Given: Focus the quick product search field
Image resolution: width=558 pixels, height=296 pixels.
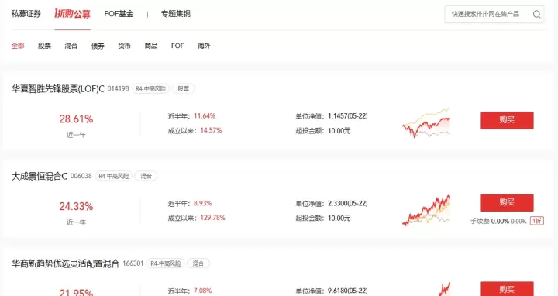Looking at the screenshot, I should point(494,14).
